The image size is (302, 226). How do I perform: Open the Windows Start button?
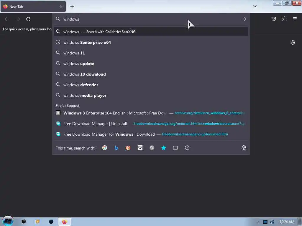click(x=8, y=221)
